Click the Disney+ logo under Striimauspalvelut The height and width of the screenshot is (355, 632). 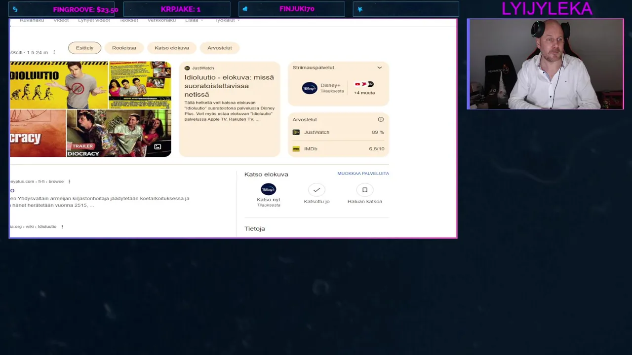coord(310,88)
